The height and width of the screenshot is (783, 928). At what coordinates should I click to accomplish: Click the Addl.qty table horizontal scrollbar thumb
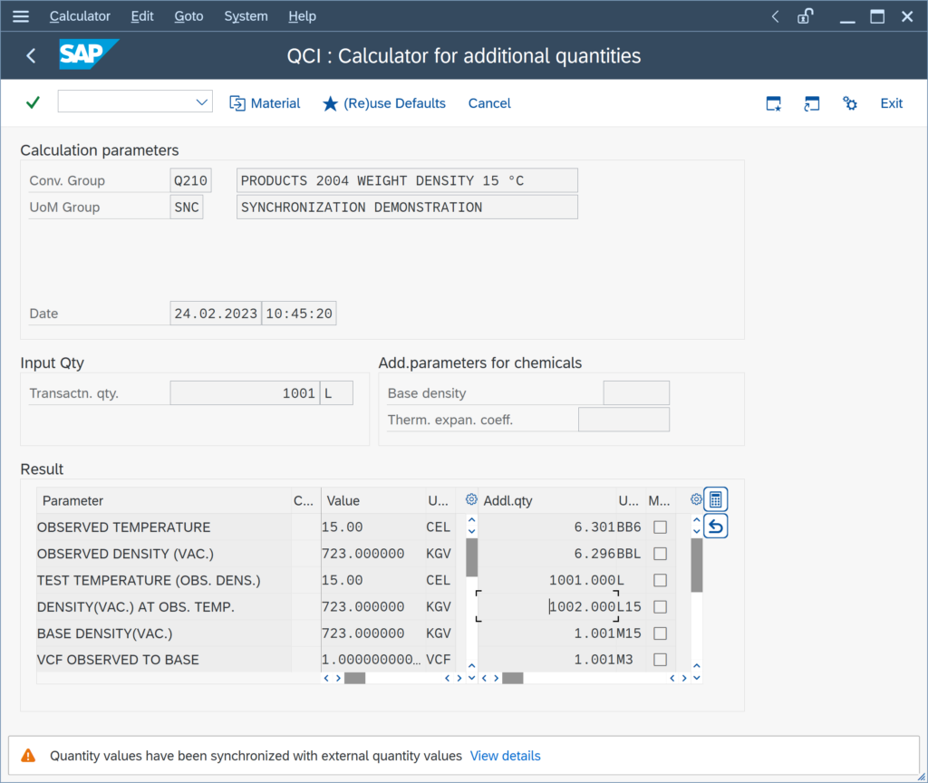tap(513, 678)
